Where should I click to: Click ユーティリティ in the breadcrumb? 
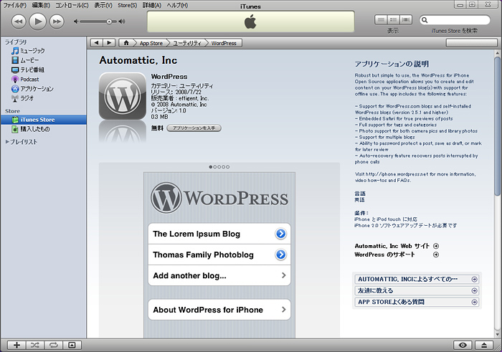coord(187,43)
